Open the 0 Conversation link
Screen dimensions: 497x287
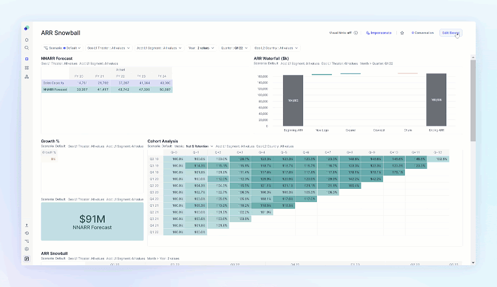point(423,33)
